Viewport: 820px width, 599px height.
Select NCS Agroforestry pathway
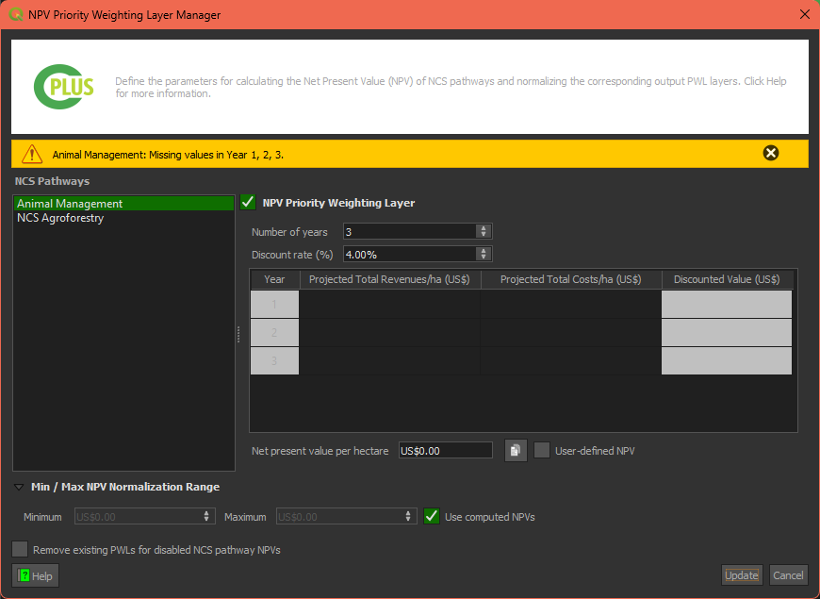coord(123,218)
